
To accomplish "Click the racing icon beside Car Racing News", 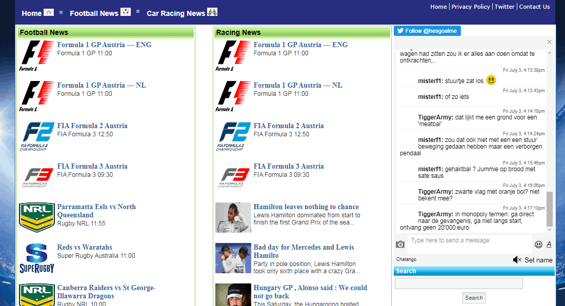I will [x=212, y=12].
